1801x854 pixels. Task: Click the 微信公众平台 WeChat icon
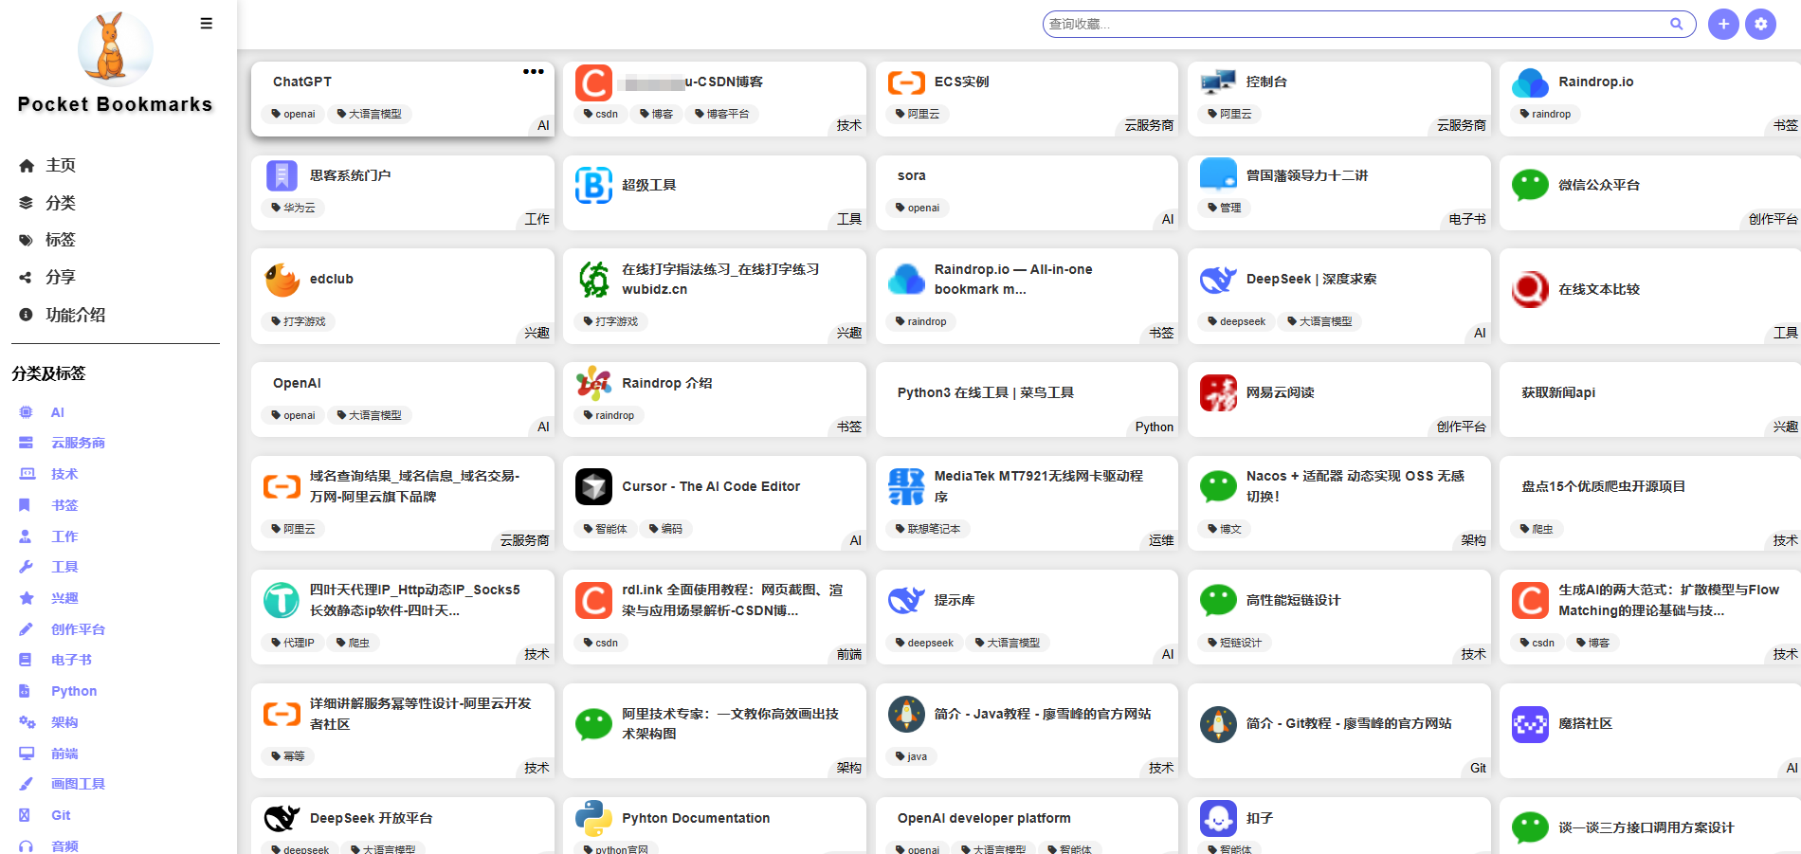(1530, 185)
